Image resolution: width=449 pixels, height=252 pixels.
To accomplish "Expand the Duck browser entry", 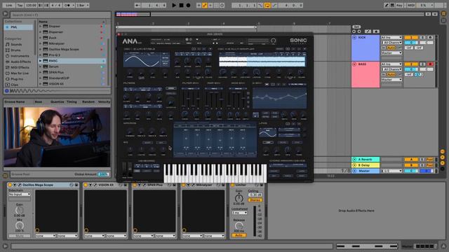I will (x=41, y=38).
